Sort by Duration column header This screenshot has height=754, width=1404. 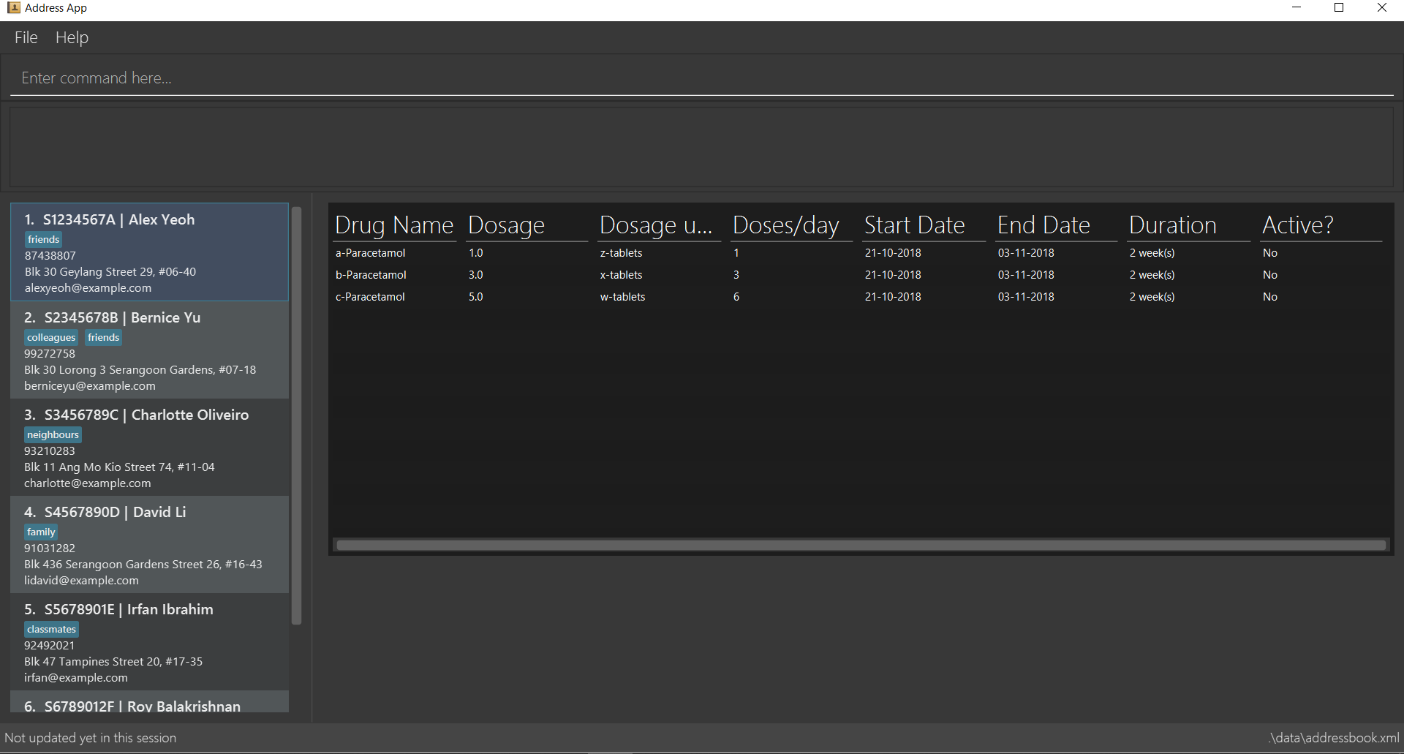pyautogui.click(x=1189, y=225)
